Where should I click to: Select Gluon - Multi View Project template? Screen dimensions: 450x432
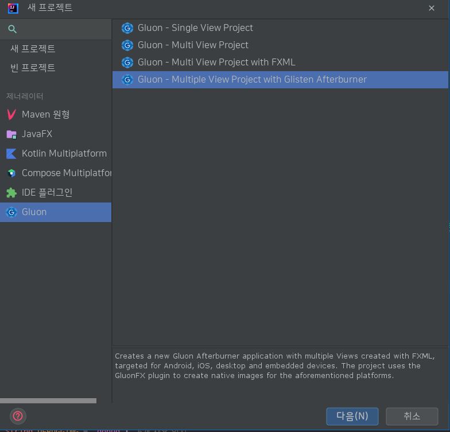tap(280, 45)
